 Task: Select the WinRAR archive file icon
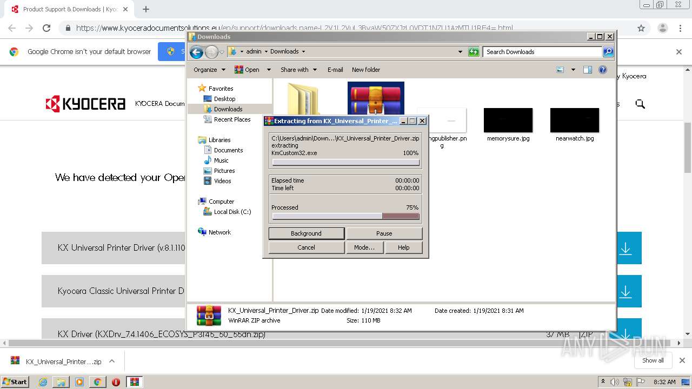click(x=376, y=98)
